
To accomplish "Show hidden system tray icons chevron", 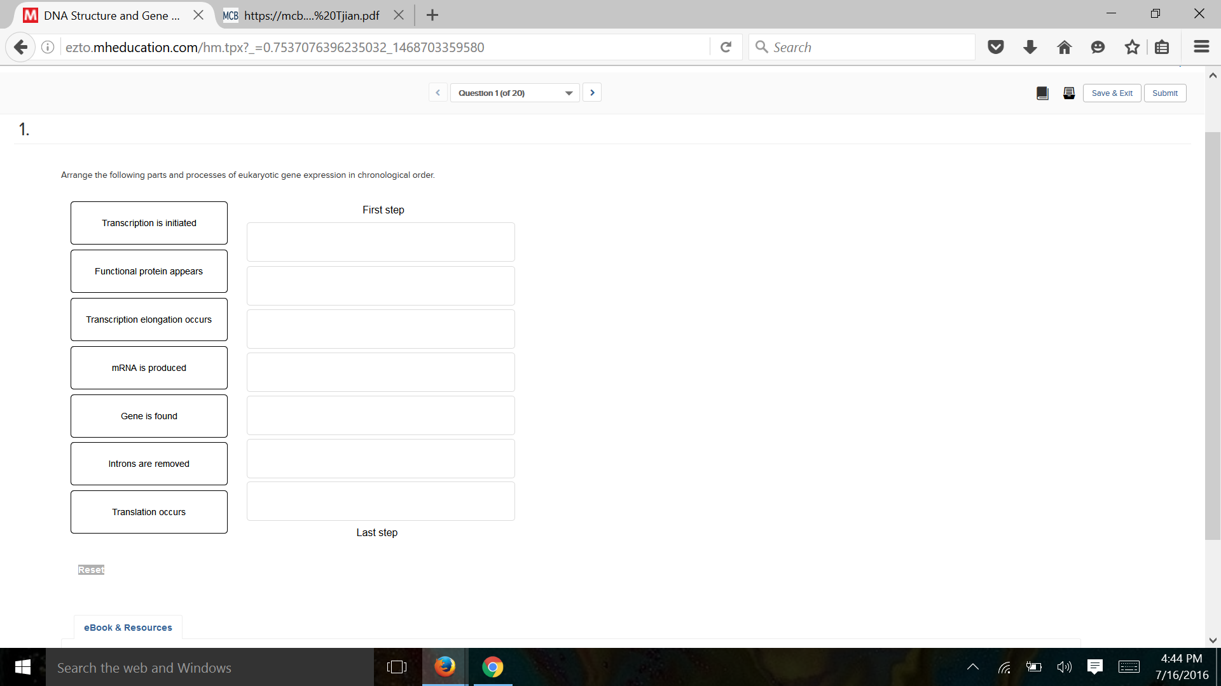I will click(x=972, y=667).
